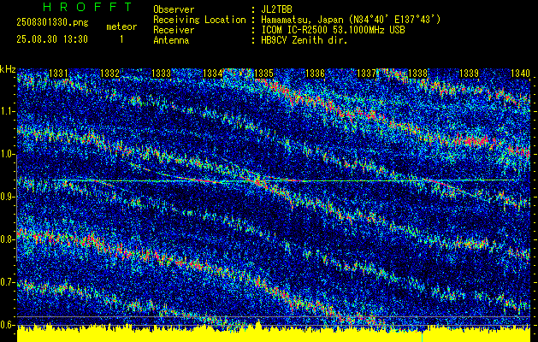Click the 1340 time marker
Screen dimensions: 538x342
[x=520, y=73]
